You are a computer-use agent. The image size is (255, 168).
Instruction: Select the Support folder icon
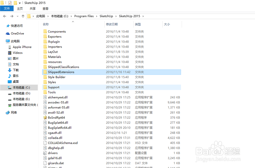pos(45,87)
